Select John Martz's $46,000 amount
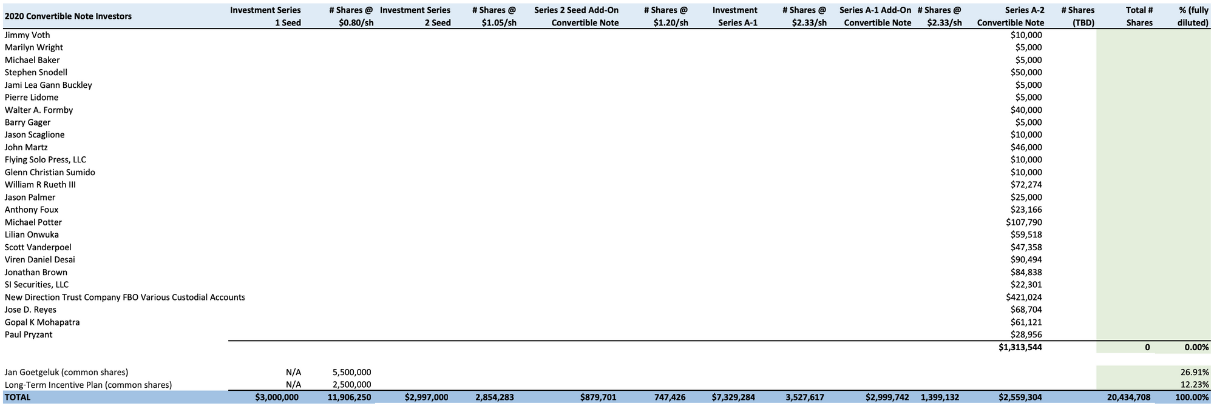This screenshot has height=409, width=1214. [1026, 147]
